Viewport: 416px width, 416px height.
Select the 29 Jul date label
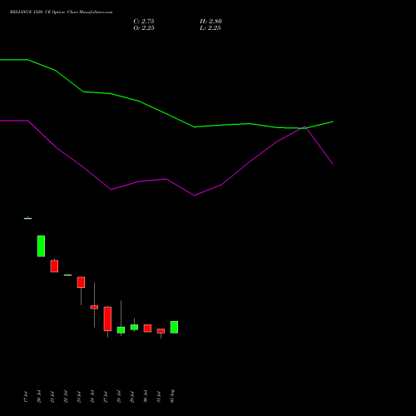(132, 397)
